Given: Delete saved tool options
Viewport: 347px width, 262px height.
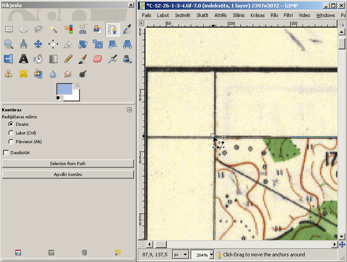Looking at the screenshot, I should click(x=84, y=252).
